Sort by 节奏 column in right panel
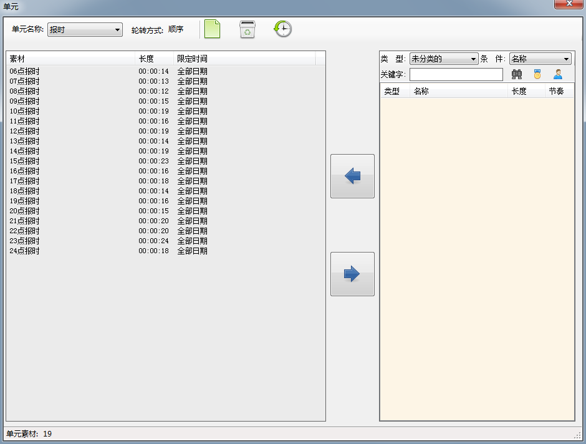Viewport: 586px width, 444px height. pyautogui.click(x=559, y=92)
